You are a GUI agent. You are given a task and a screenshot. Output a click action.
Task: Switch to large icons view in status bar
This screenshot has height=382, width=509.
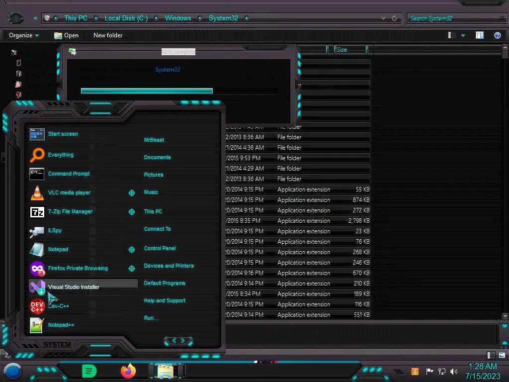502,355
